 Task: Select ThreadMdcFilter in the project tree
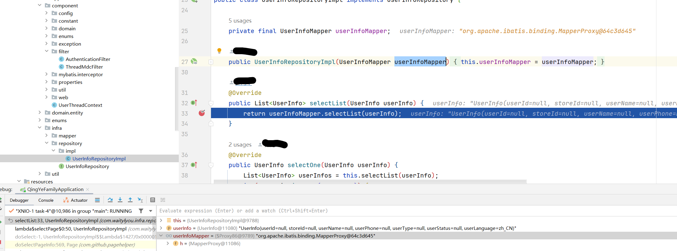pyautogui.click(x=84, y=67)
